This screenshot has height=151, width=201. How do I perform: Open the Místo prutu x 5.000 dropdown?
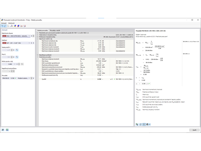[x=15, y=64]
